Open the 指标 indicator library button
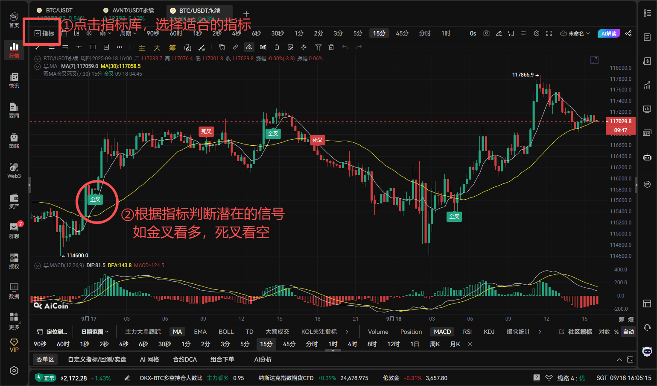Image resolution: width=657 pixels, height=386 pixels. pyautogui.click(x=44, y=33)
